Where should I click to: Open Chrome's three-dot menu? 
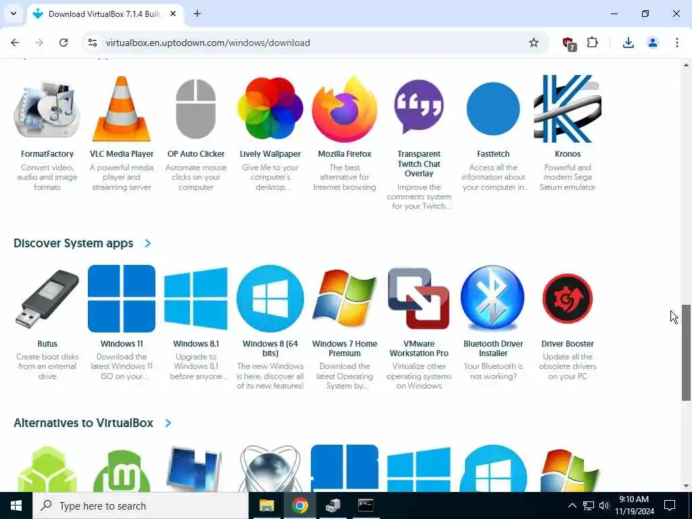point(676,43)
